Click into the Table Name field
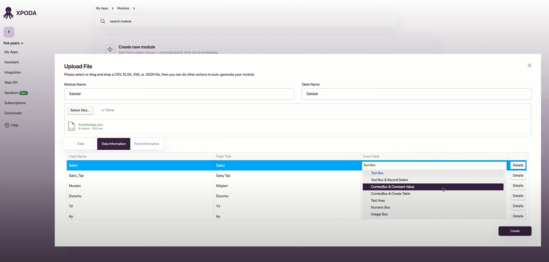549x262 pixels. click(416, 94)
